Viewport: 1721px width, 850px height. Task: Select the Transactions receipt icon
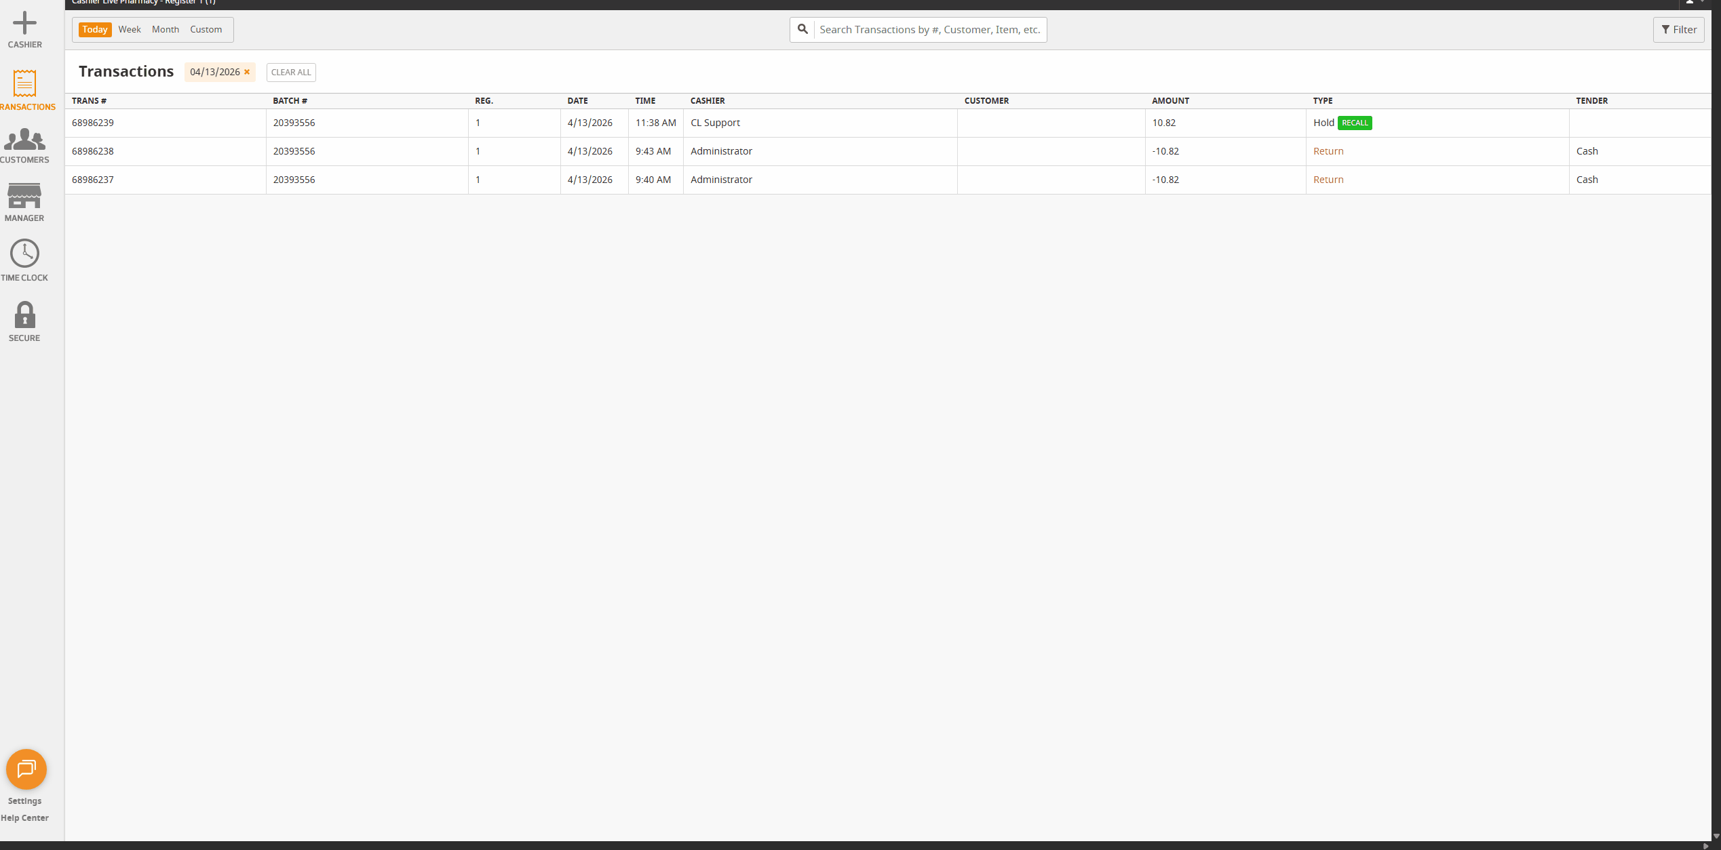[x=24, y=83]
